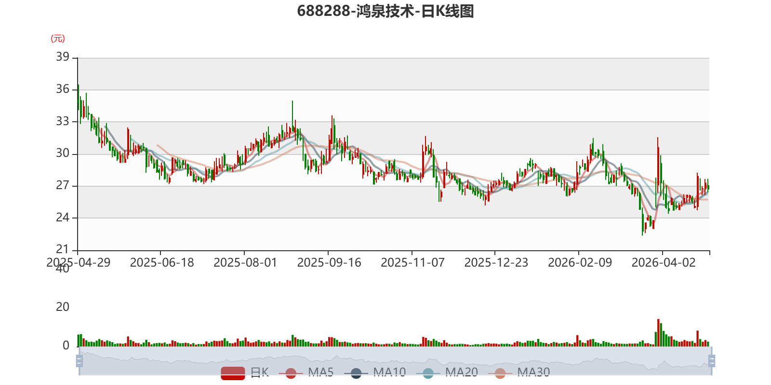This screenshot has height=385, width=771.
Task: Toggle the MA20 line legend
Action: coord(447,373)
